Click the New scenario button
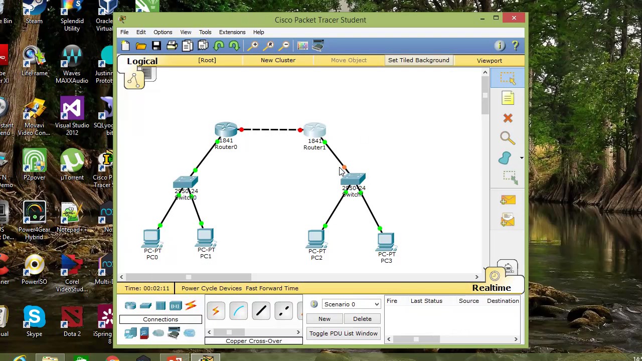This screenshot has width=642, height=361. (x=325, y=319)
